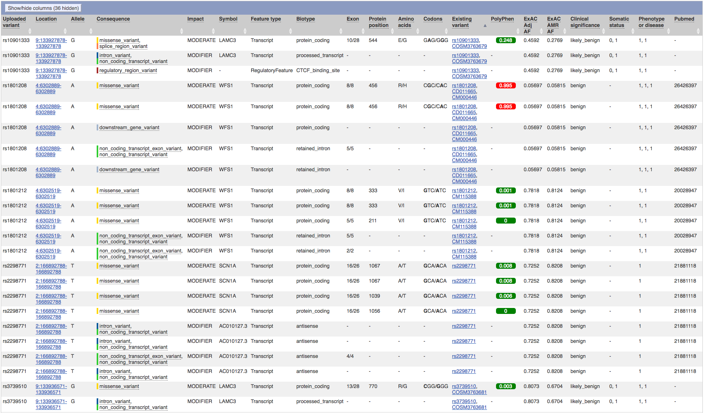Screen dimensions: 704x413
Task: Click the sort arrows in PolyPhen column
Action: pyautogui.click(x=518, y=31)
